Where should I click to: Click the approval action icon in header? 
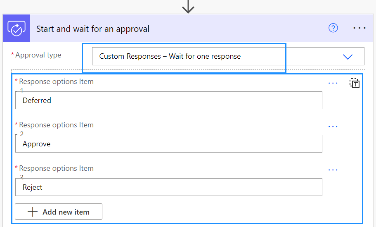coord(17,28)
